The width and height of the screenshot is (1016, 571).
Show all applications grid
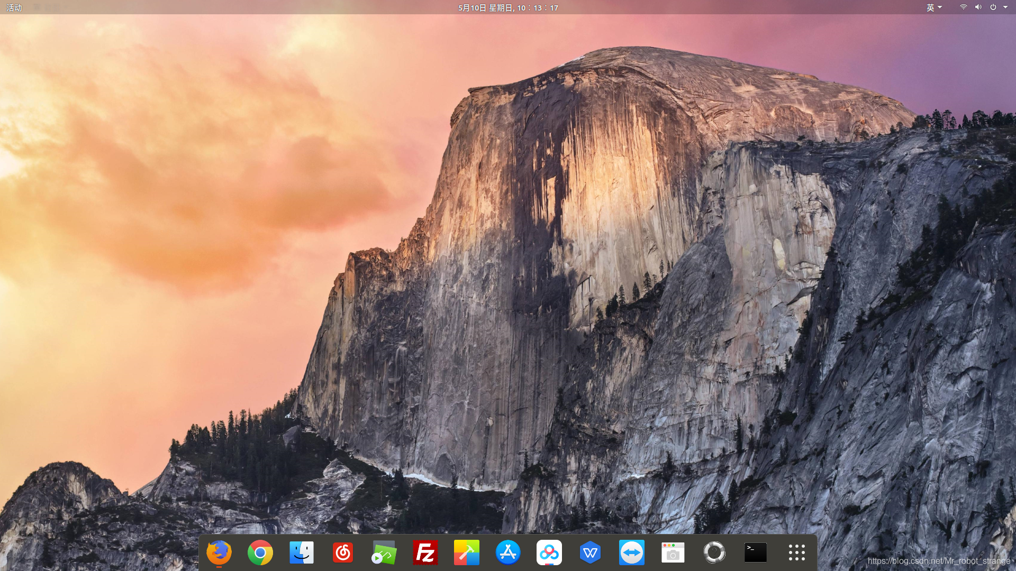pos(797,552)
